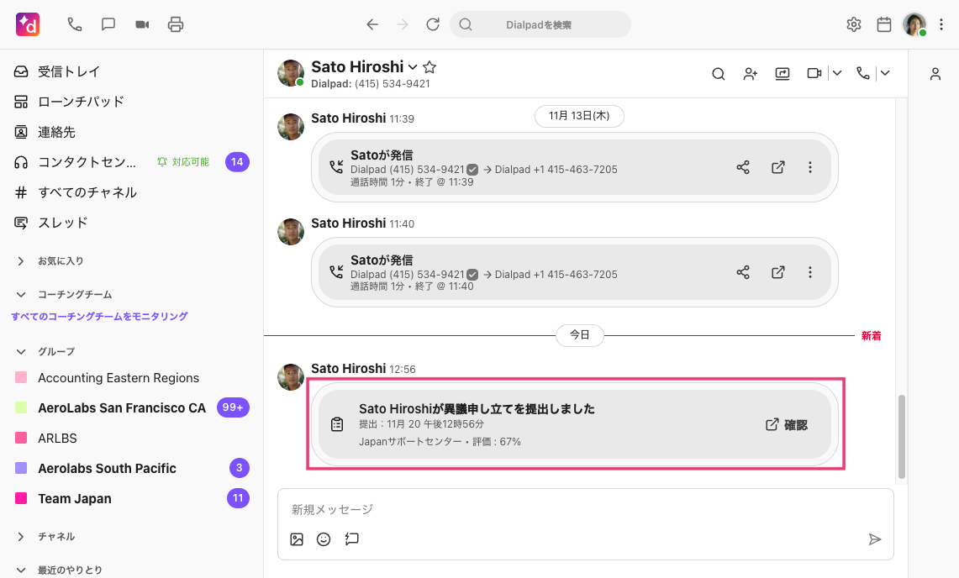Screen dimensions: 959x578
Task: Open the emoji picker
Action: coord(324,539)
